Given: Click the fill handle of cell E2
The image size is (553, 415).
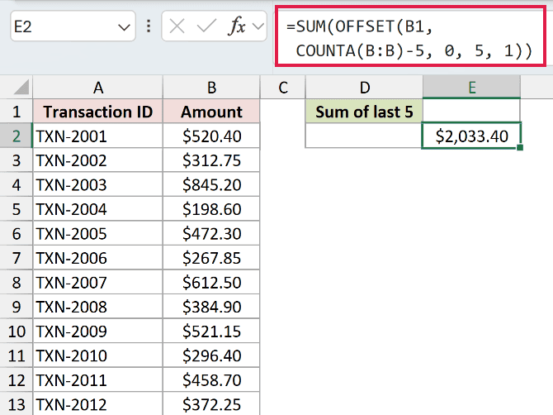Looking at the screenshot, I should 520,148.
